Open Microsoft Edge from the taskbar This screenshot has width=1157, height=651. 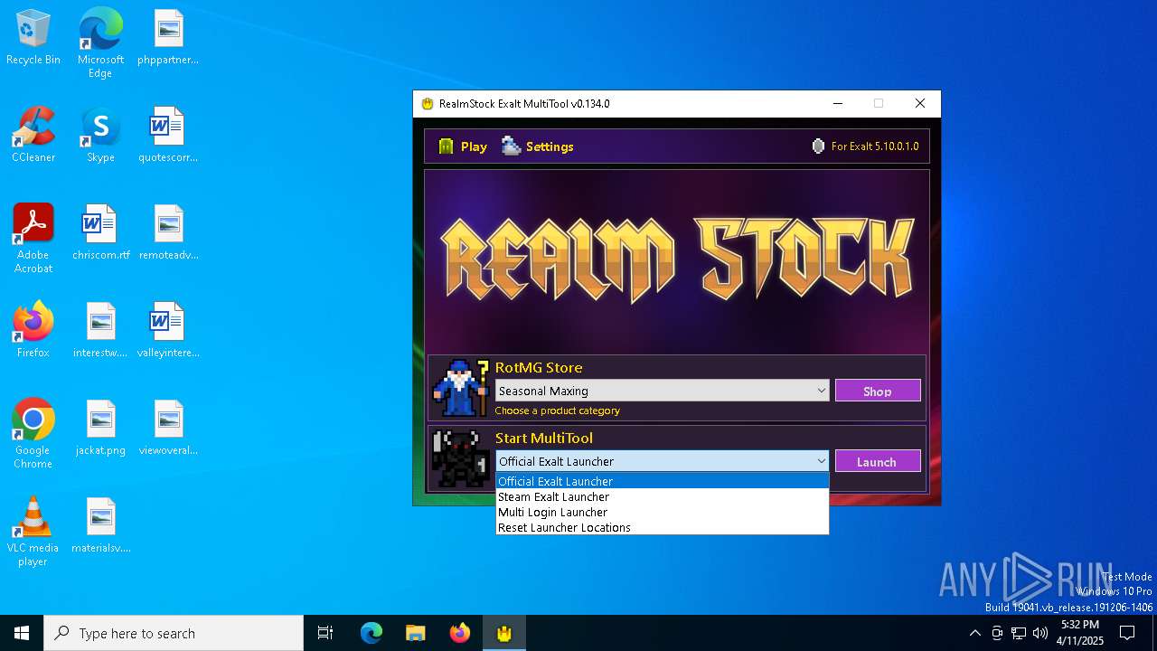pos(372,633)
